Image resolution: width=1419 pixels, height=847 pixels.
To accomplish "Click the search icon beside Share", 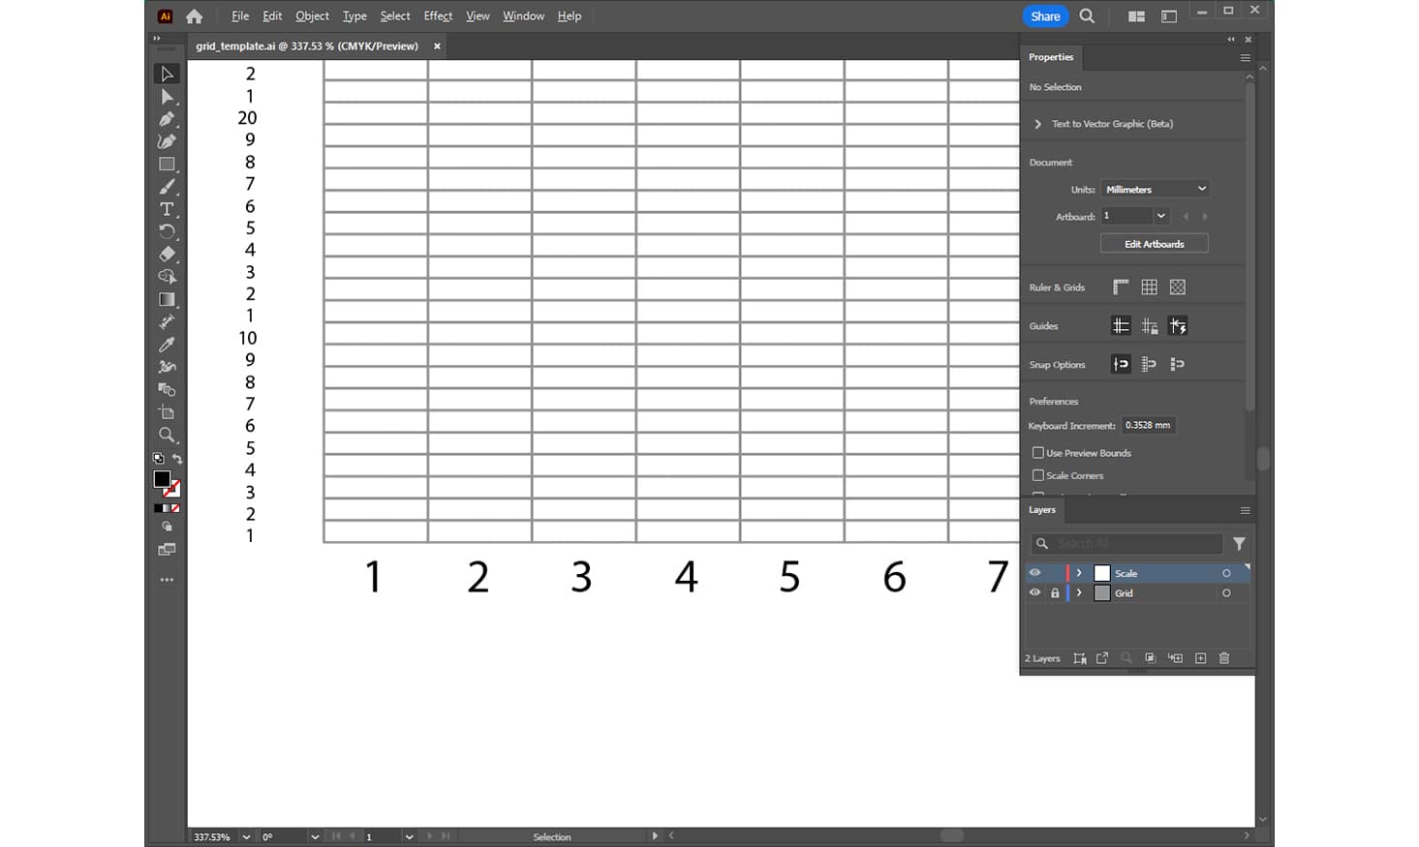I will click(1087, 16).
